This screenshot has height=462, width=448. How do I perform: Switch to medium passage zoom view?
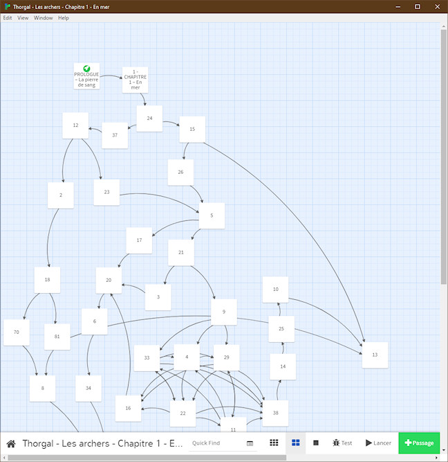click(x=295, y=443)
